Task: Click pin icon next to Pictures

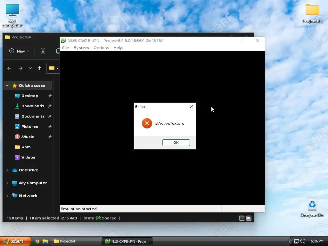Action: pos(50,127)
